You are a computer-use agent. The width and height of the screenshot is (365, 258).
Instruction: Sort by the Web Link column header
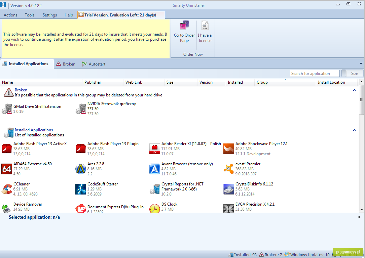point(144,82)
